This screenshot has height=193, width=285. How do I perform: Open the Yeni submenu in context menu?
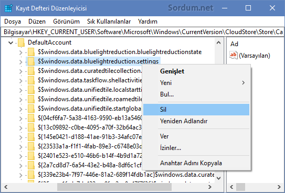tap(196, 83)
